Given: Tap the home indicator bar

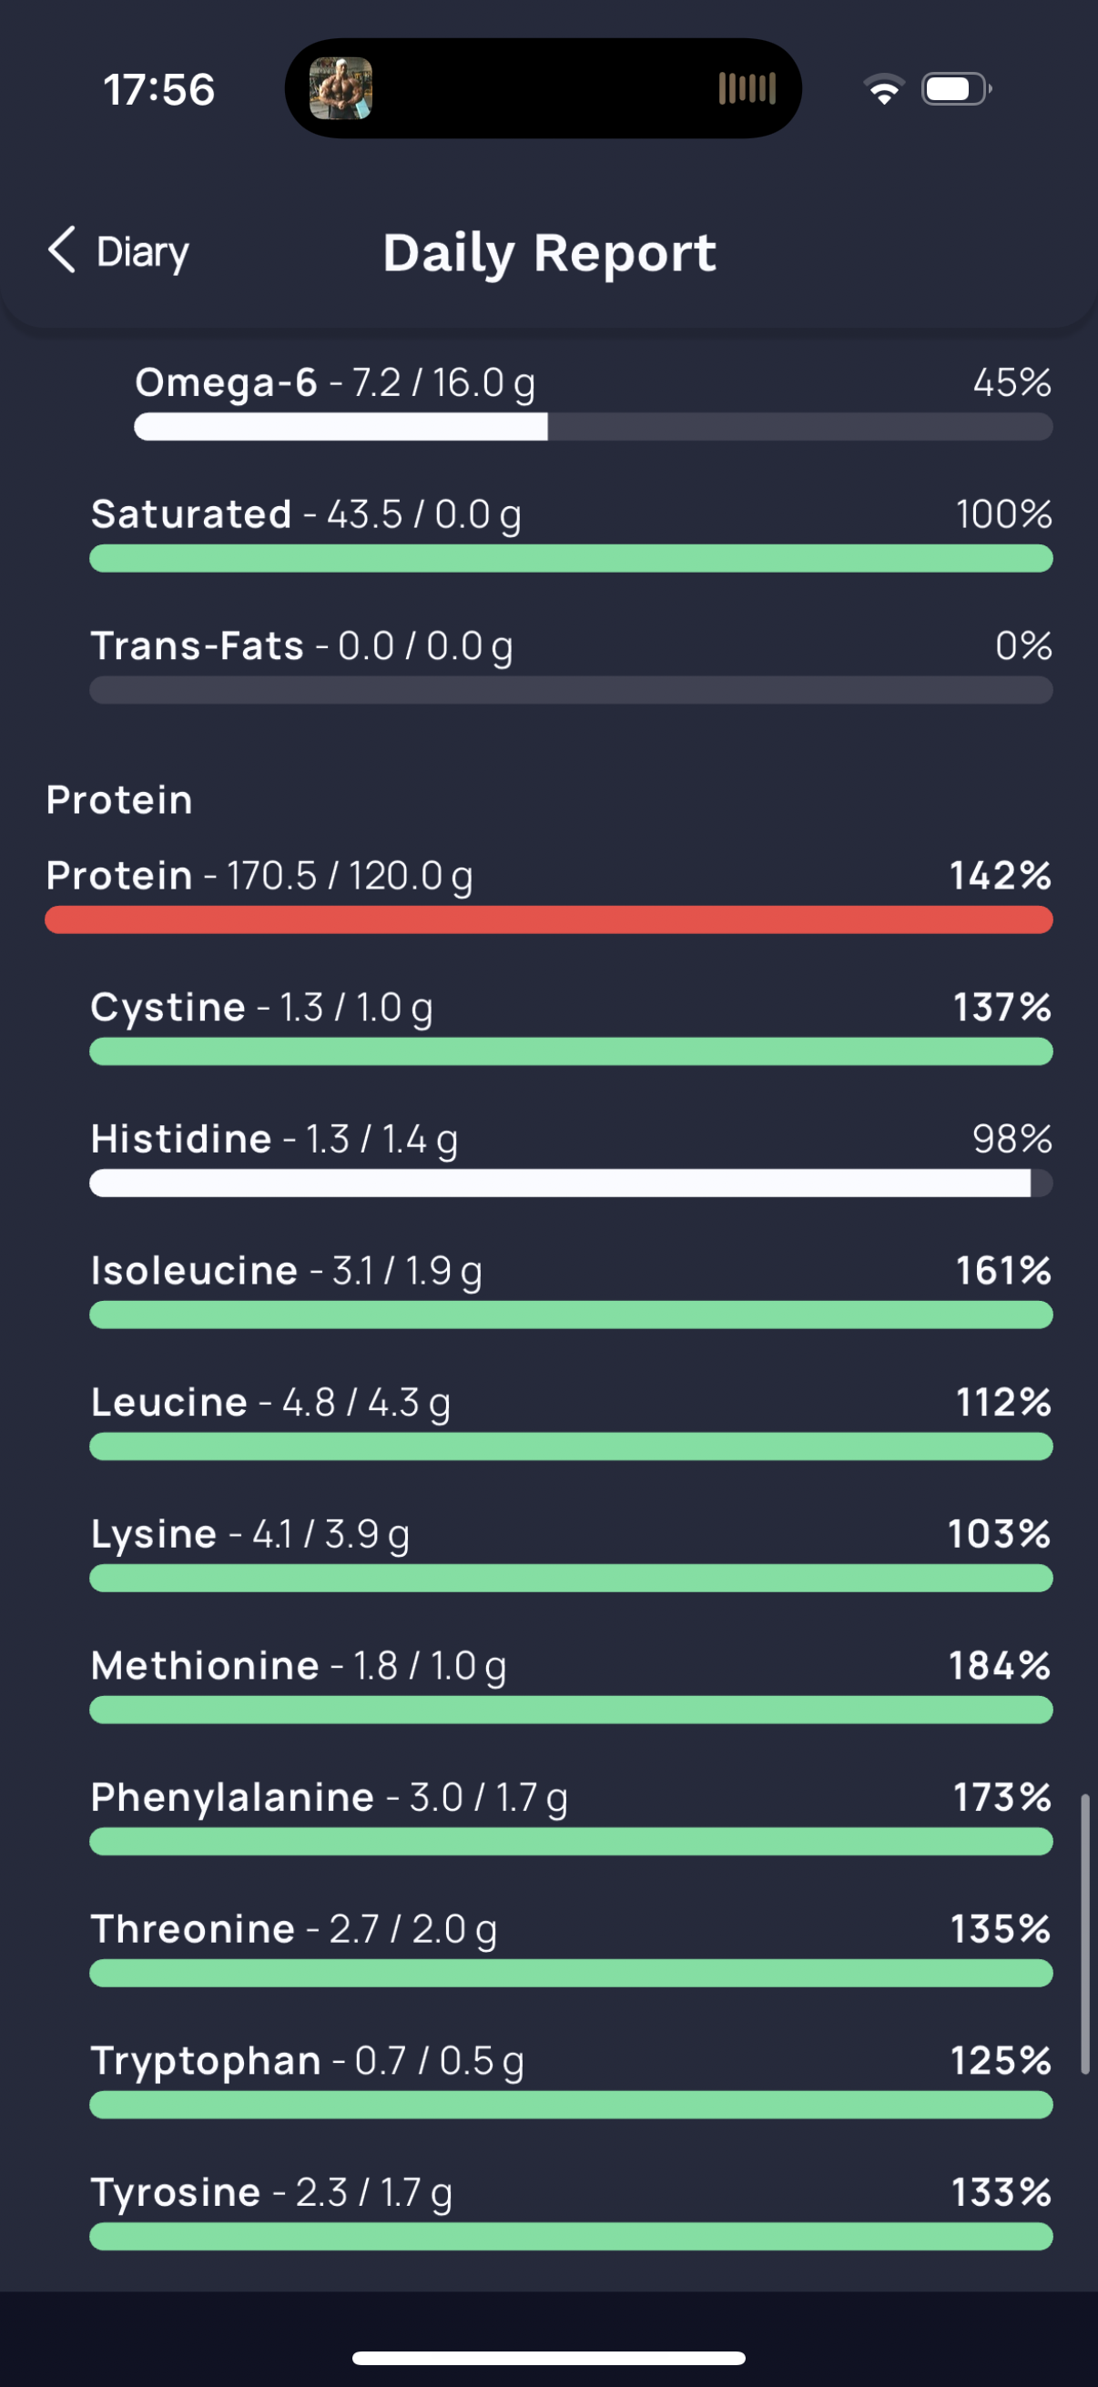Looking at the screenshot, I should (548, 2357).
